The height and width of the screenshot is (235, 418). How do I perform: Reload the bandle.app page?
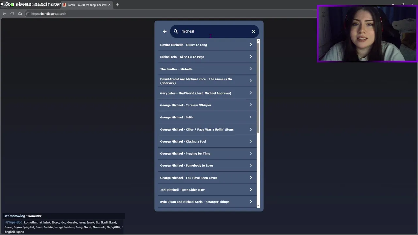click(x=12, y=14)
